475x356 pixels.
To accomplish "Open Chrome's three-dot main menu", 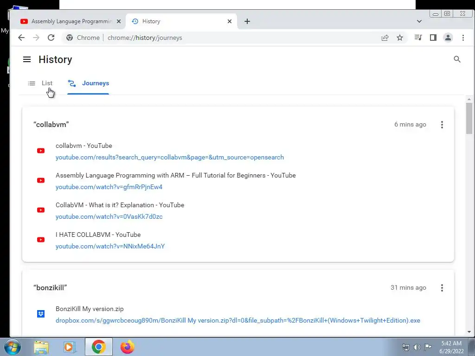I will 463,38.
